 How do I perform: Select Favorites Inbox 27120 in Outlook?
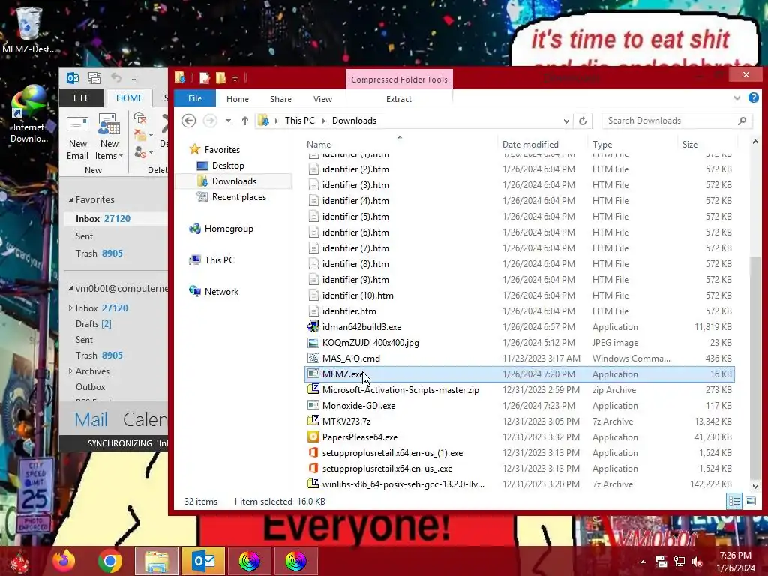pyautogui.click(x=115, y=219)
